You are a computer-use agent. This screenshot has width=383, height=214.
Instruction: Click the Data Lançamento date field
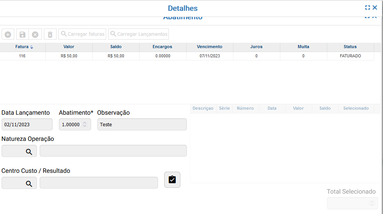27,125
